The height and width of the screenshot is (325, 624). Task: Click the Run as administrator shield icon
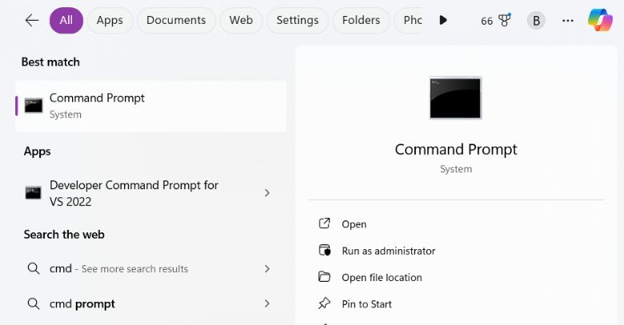(325, 251)
